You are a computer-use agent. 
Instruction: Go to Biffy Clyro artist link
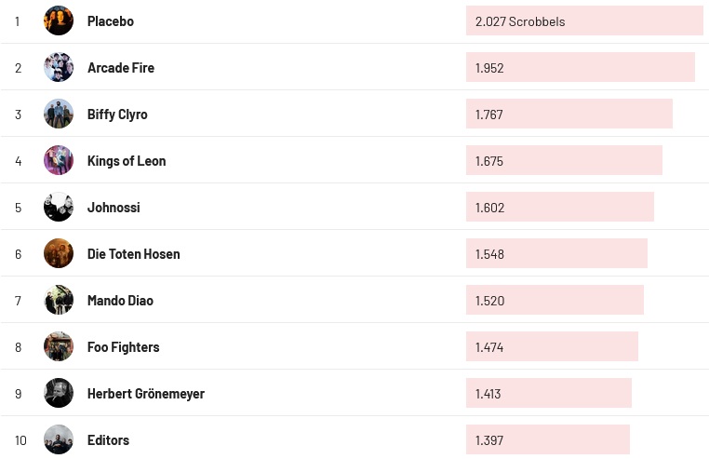[x=117, y=114]
